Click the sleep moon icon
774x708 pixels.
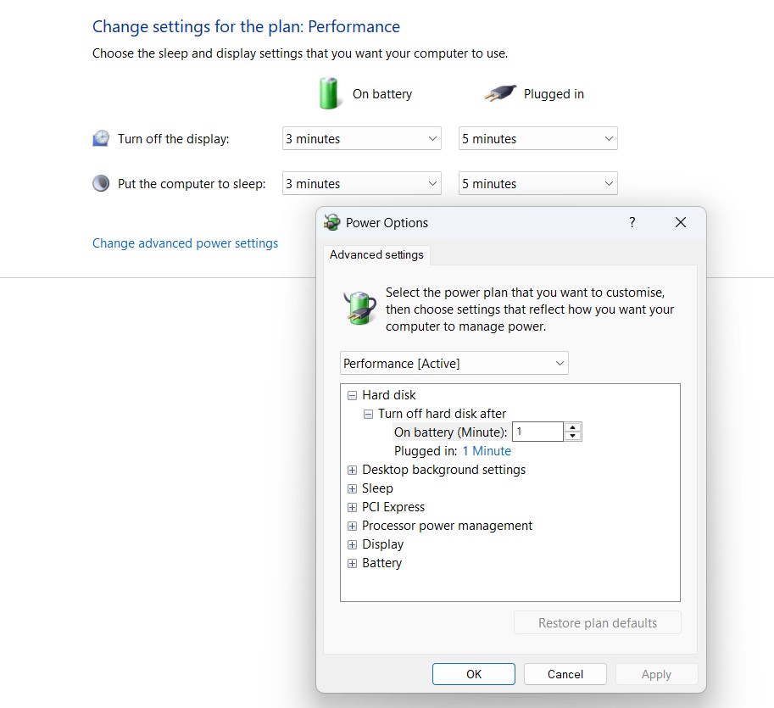pyautogui.click(x=101, y=183)
